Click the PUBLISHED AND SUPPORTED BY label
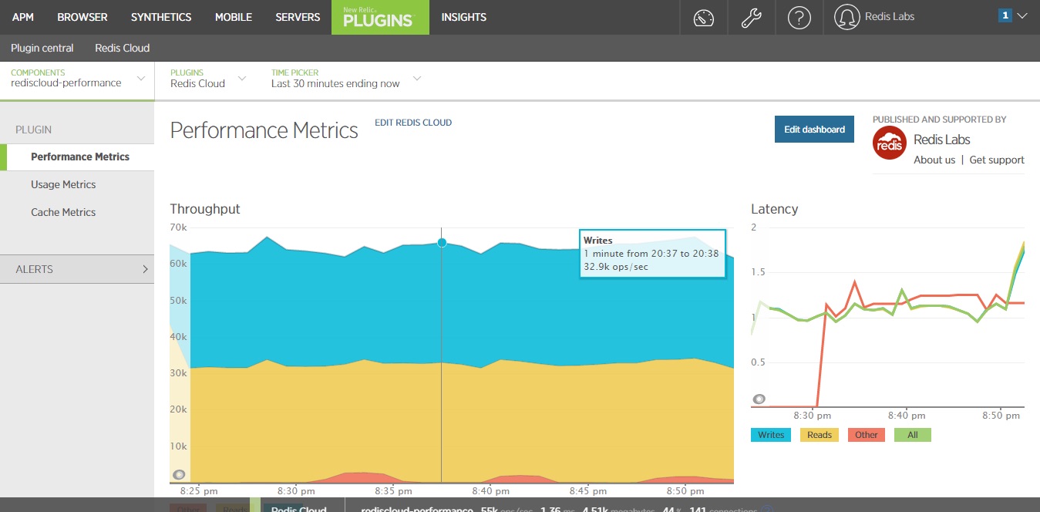 [940, 120]
